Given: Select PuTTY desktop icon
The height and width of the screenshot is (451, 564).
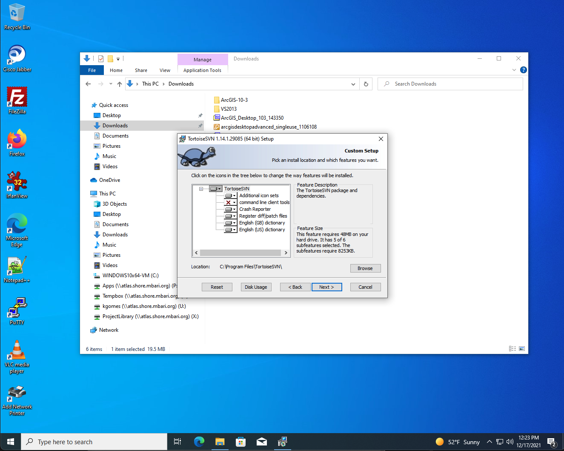Looking at the screenshot, I should [x=17, y=311].
